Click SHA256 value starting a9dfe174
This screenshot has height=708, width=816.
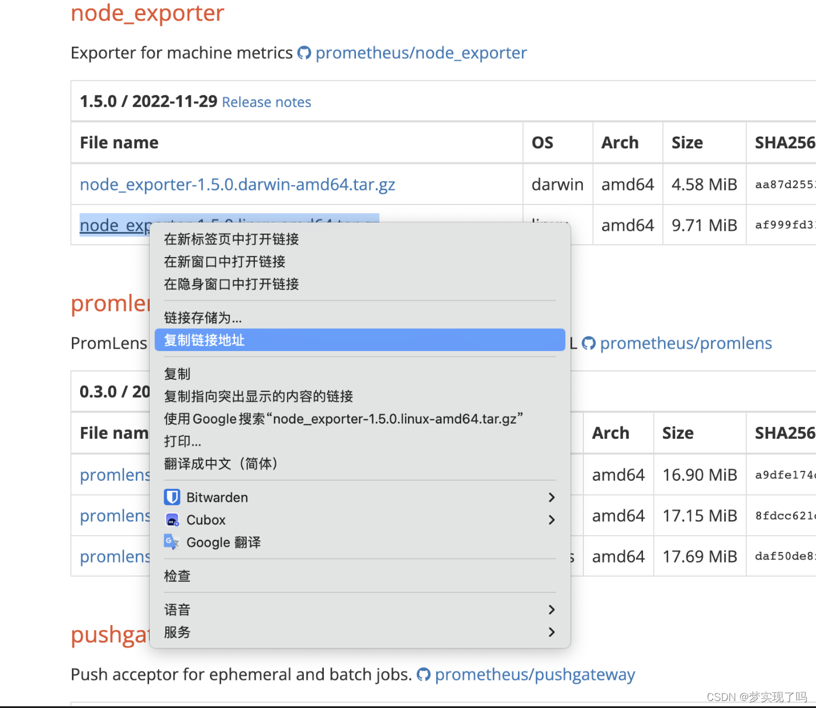click(785, 475)
